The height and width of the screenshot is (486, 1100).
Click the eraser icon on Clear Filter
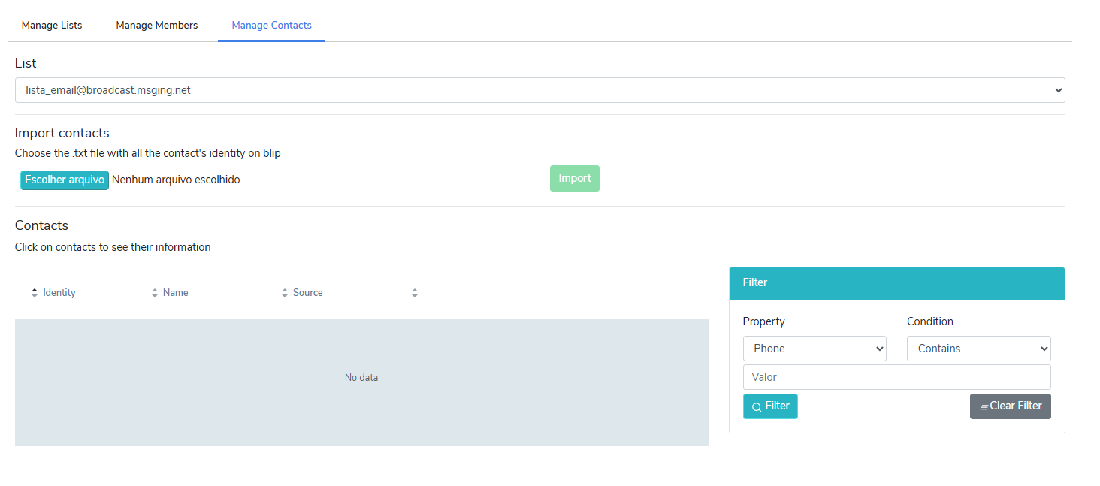coord(984,406)
